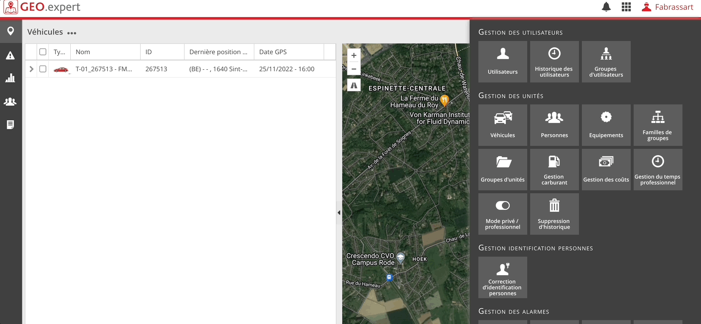
Task: Click the red car type icon in row
Action: tap(61, 69)
